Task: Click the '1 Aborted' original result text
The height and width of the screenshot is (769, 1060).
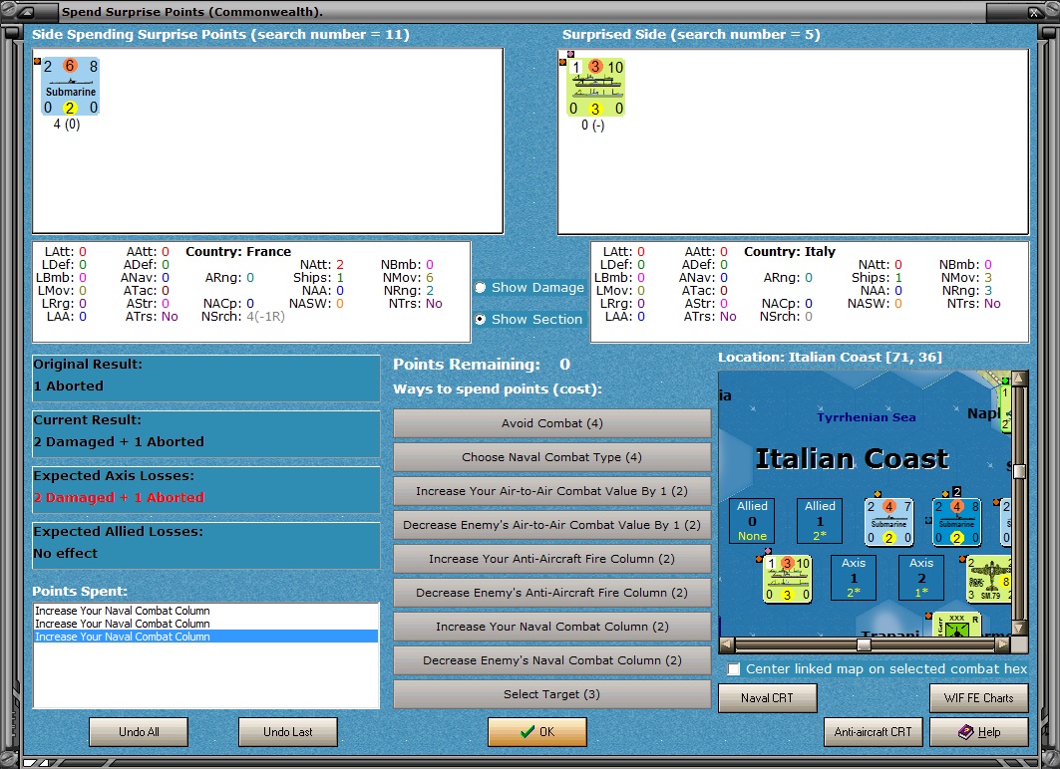Action: coord(68,386)
